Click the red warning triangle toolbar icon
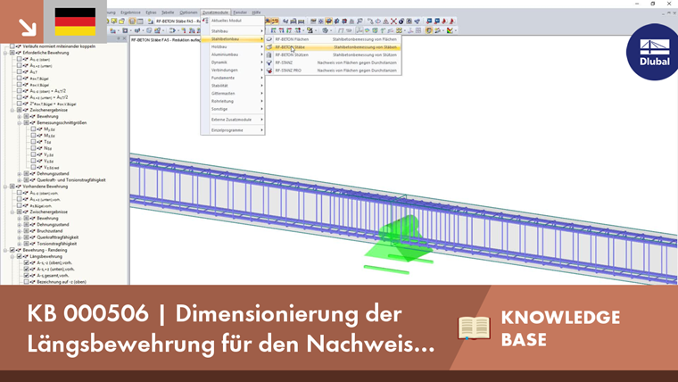Image resolution: width=678 pixels, height=382 pixels. pos(385,21)
